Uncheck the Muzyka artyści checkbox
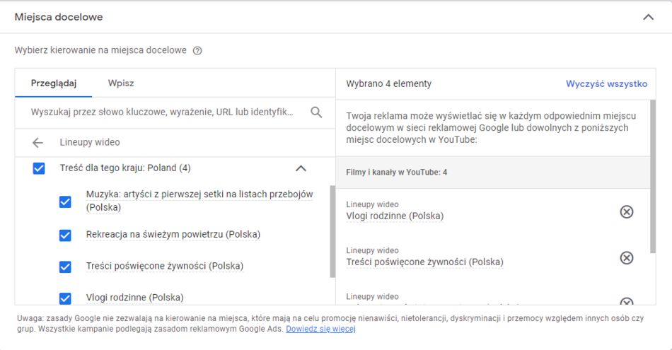The height and width of the screenshot is (350, 672). [65, 202]
